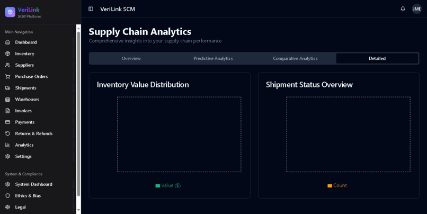This screenshot has width=427, height=214.
Task: Click the Ethics & Bias shield icon
Action: (x=7, y=196)
